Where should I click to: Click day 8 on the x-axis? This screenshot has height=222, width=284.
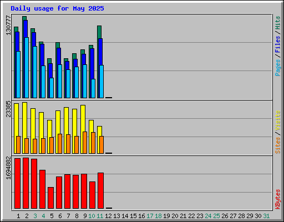click(77, 216)
